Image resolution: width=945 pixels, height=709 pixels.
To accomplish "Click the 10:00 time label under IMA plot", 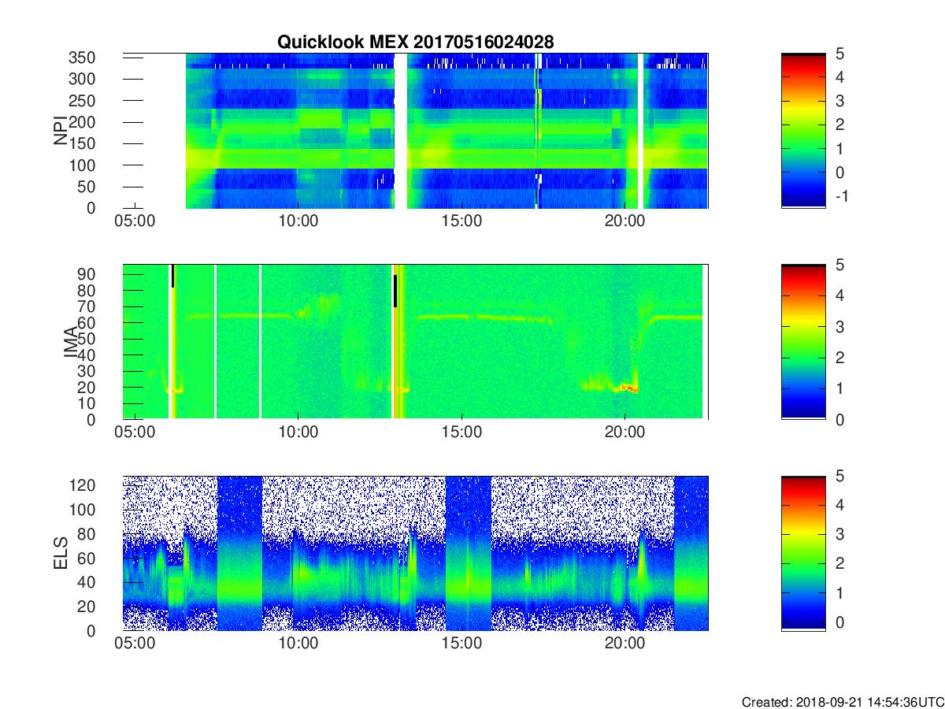I will click(298, 432).
